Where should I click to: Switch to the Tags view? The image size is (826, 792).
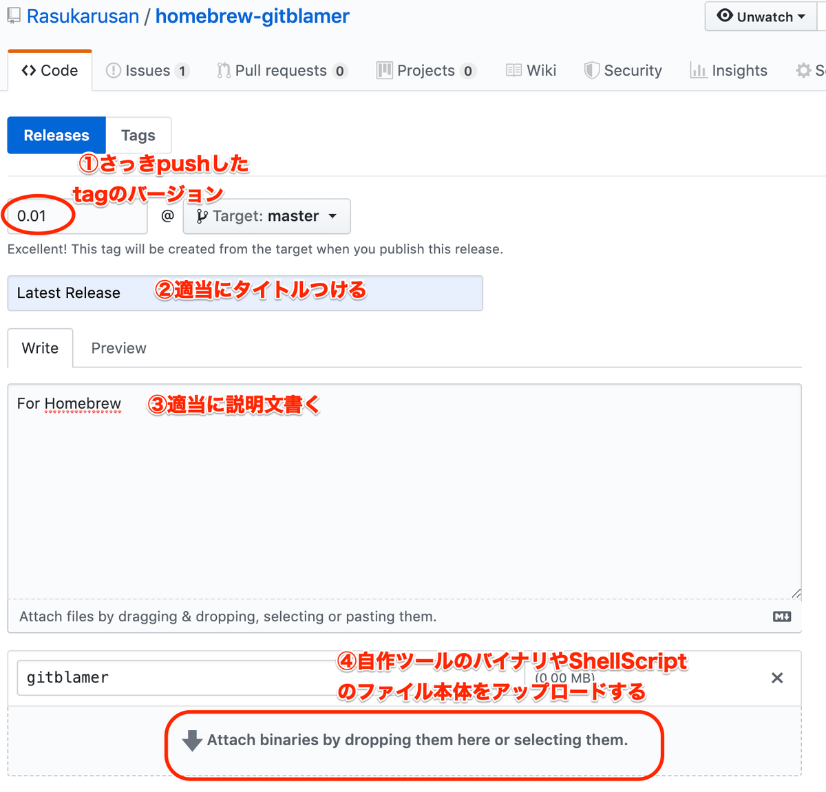(138, 135)
